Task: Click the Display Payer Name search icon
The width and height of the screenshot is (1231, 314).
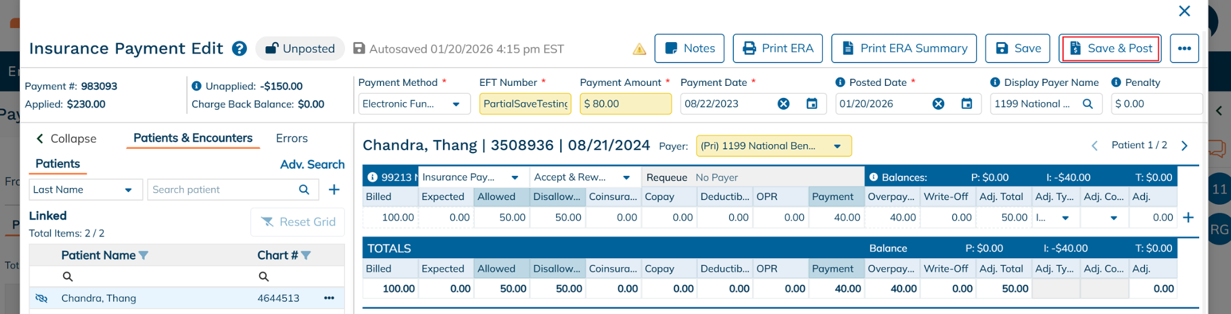Action: (x=1087, y=104)
